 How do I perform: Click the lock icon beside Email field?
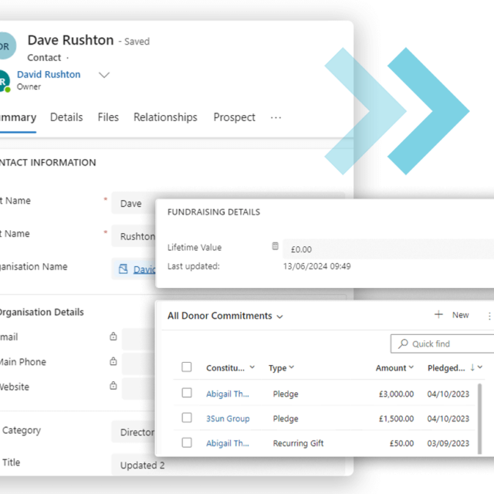pos(113,337)
